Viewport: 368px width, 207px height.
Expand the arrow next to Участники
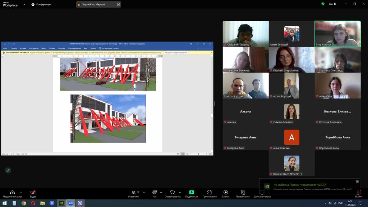[144, 192]
